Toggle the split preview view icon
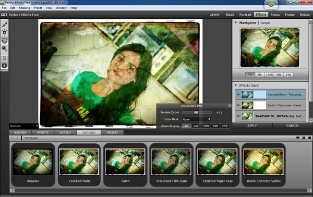Viewport: 313px width, 197px height. (x=4, y=58)
